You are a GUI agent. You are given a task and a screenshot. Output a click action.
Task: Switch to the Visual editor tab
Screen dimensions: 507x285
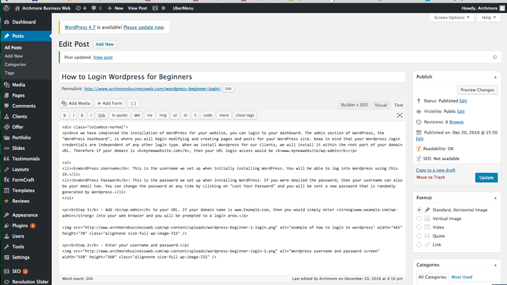381,105
